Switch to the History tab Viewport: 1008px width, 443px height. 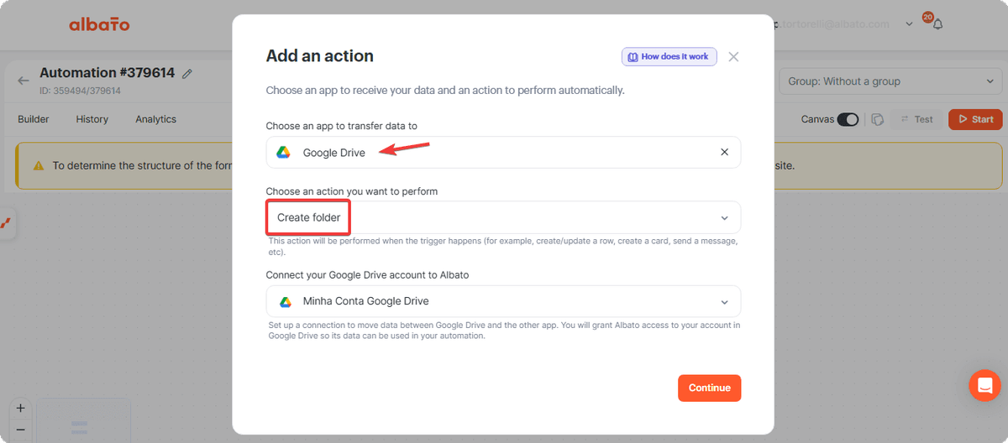[92, 119]
